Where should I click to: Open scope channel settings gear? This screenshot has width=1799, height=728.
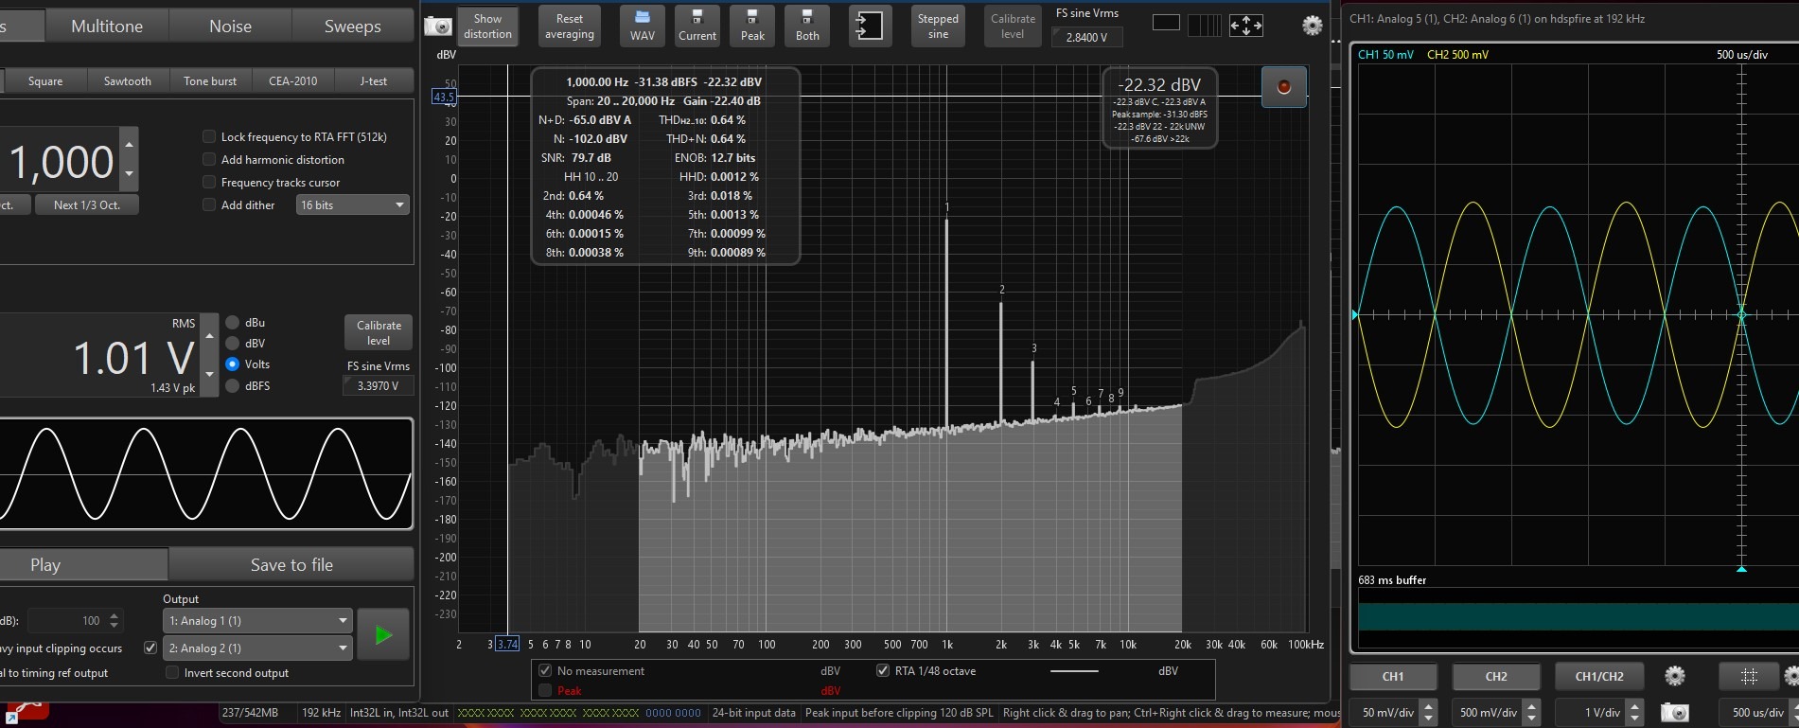[1675, 676]
